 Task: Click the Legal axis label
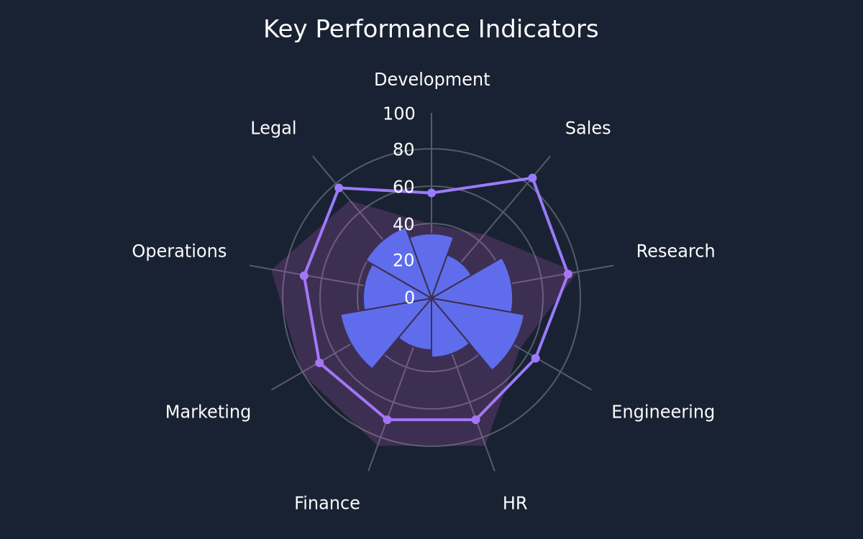click(273, 129)
